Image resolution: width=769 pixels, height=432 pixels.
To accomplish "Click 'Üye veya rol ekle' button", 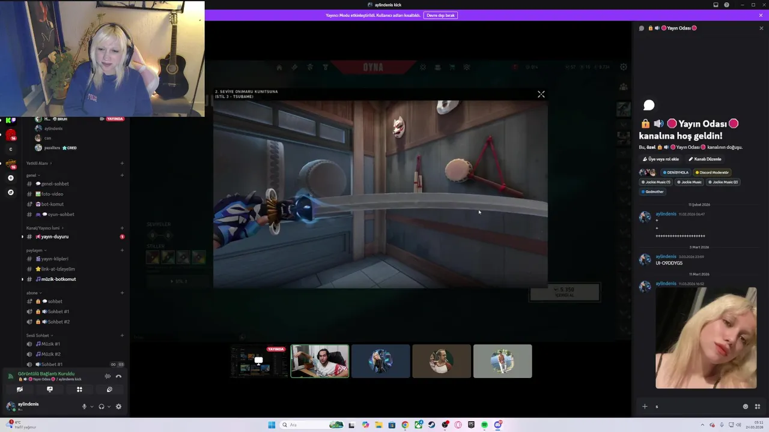I will pos(660,159).
